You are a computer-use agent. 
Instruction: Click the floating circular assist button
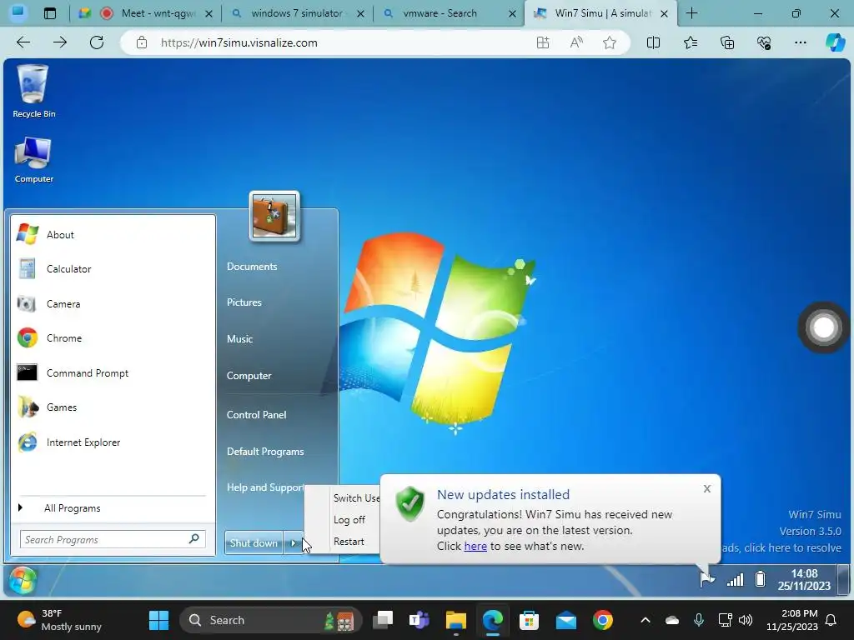pyautogui.click(x=824, y=327)
